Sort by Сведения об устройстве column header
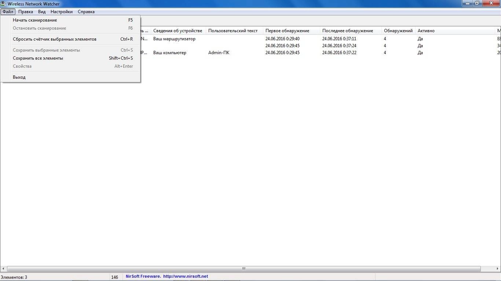 [x=178, y=31]
